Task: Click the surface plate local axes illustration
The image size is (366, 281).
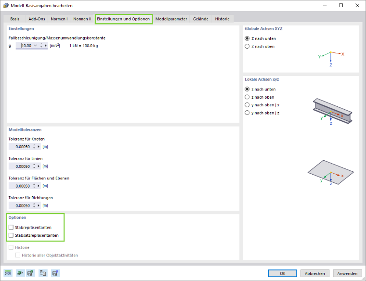Action: pyautogui.click(x=330, y=173)
